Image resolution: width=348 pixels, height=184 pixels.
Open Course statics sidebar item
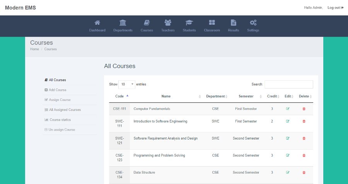[60, 119]
